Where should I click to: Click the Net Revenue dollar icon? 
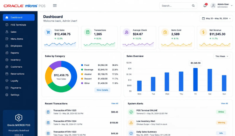(203, 32)
